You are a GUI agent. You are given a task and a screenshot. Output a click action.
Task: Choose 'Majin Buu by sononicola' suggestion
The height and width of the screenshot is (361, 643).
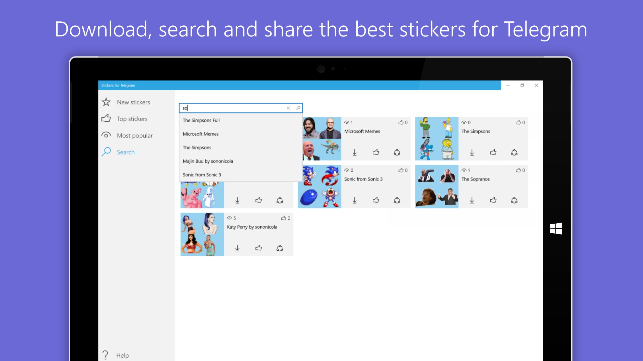pyautogui.click(x=208, y=161)
